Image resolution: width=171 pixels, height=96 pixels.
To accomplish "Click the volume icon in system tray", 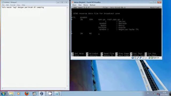I will pyautogui.click(x=158, y=94).
